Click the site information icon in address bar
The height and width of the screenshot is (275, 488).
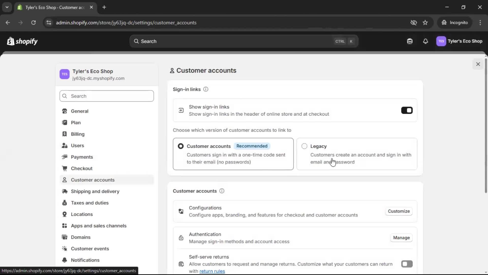point(49,23)
